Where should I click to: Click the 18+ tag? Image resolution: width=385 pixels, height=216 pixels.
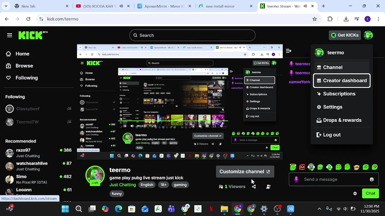163,185
